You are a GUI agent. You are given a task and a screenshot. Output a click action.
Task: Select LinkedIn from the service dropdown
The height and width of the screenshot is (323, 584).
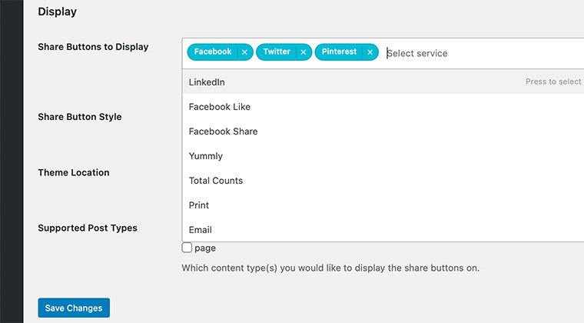[x=207, y=82]
